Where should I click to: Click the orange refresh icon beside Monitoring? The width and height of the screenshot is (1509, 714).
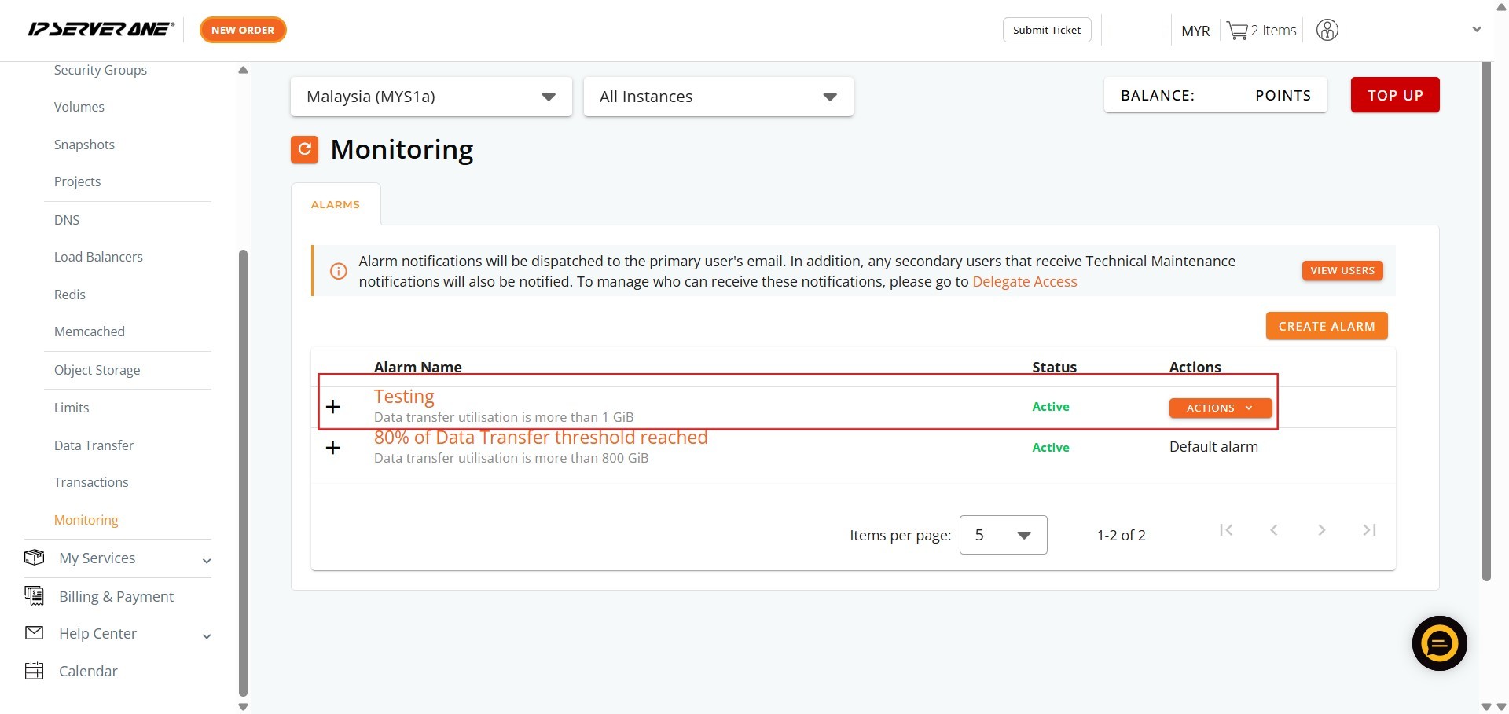click(304, 149)
